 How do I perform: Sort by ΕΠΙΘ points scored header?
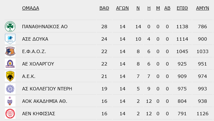[x=182, y=8]
